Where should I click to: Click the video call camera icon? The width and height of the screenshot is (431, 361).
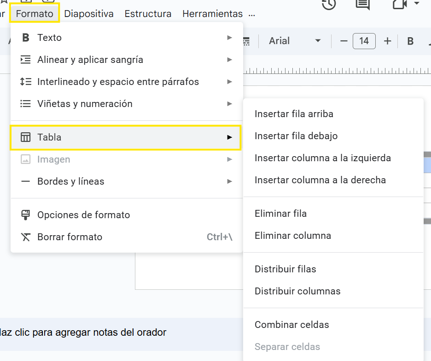pyautogui.click(x=399, y=4)
